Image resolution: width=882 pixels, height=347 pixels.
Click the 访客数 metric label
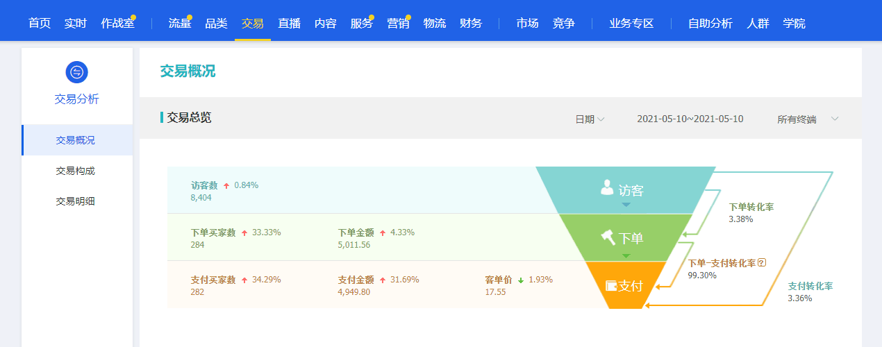coord(204,186)
